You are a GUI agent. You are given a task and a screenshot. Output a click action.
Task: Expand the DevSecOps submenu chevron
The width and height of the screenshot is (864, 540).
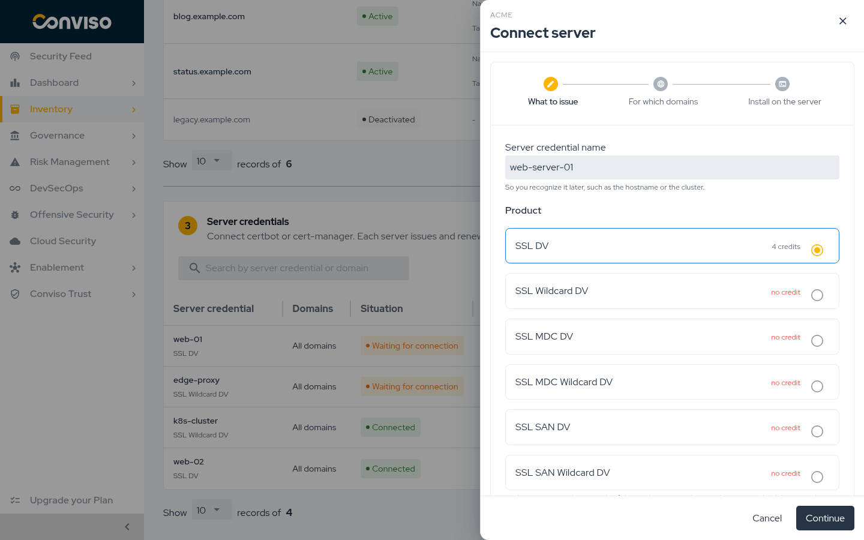click(134, 189)
